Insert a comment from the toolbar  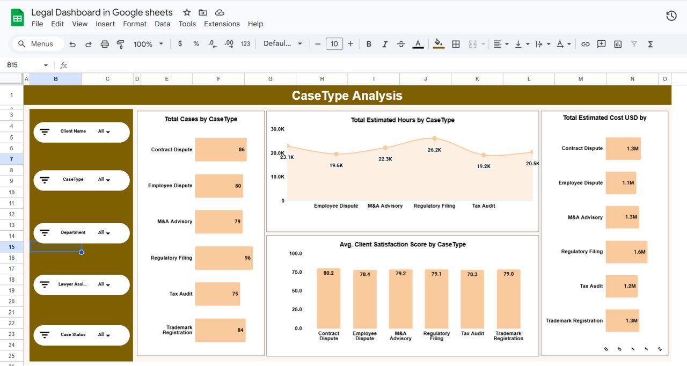601,43
